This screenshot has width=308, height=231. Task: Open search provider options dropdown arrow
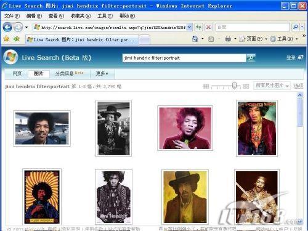coord(302,27)
